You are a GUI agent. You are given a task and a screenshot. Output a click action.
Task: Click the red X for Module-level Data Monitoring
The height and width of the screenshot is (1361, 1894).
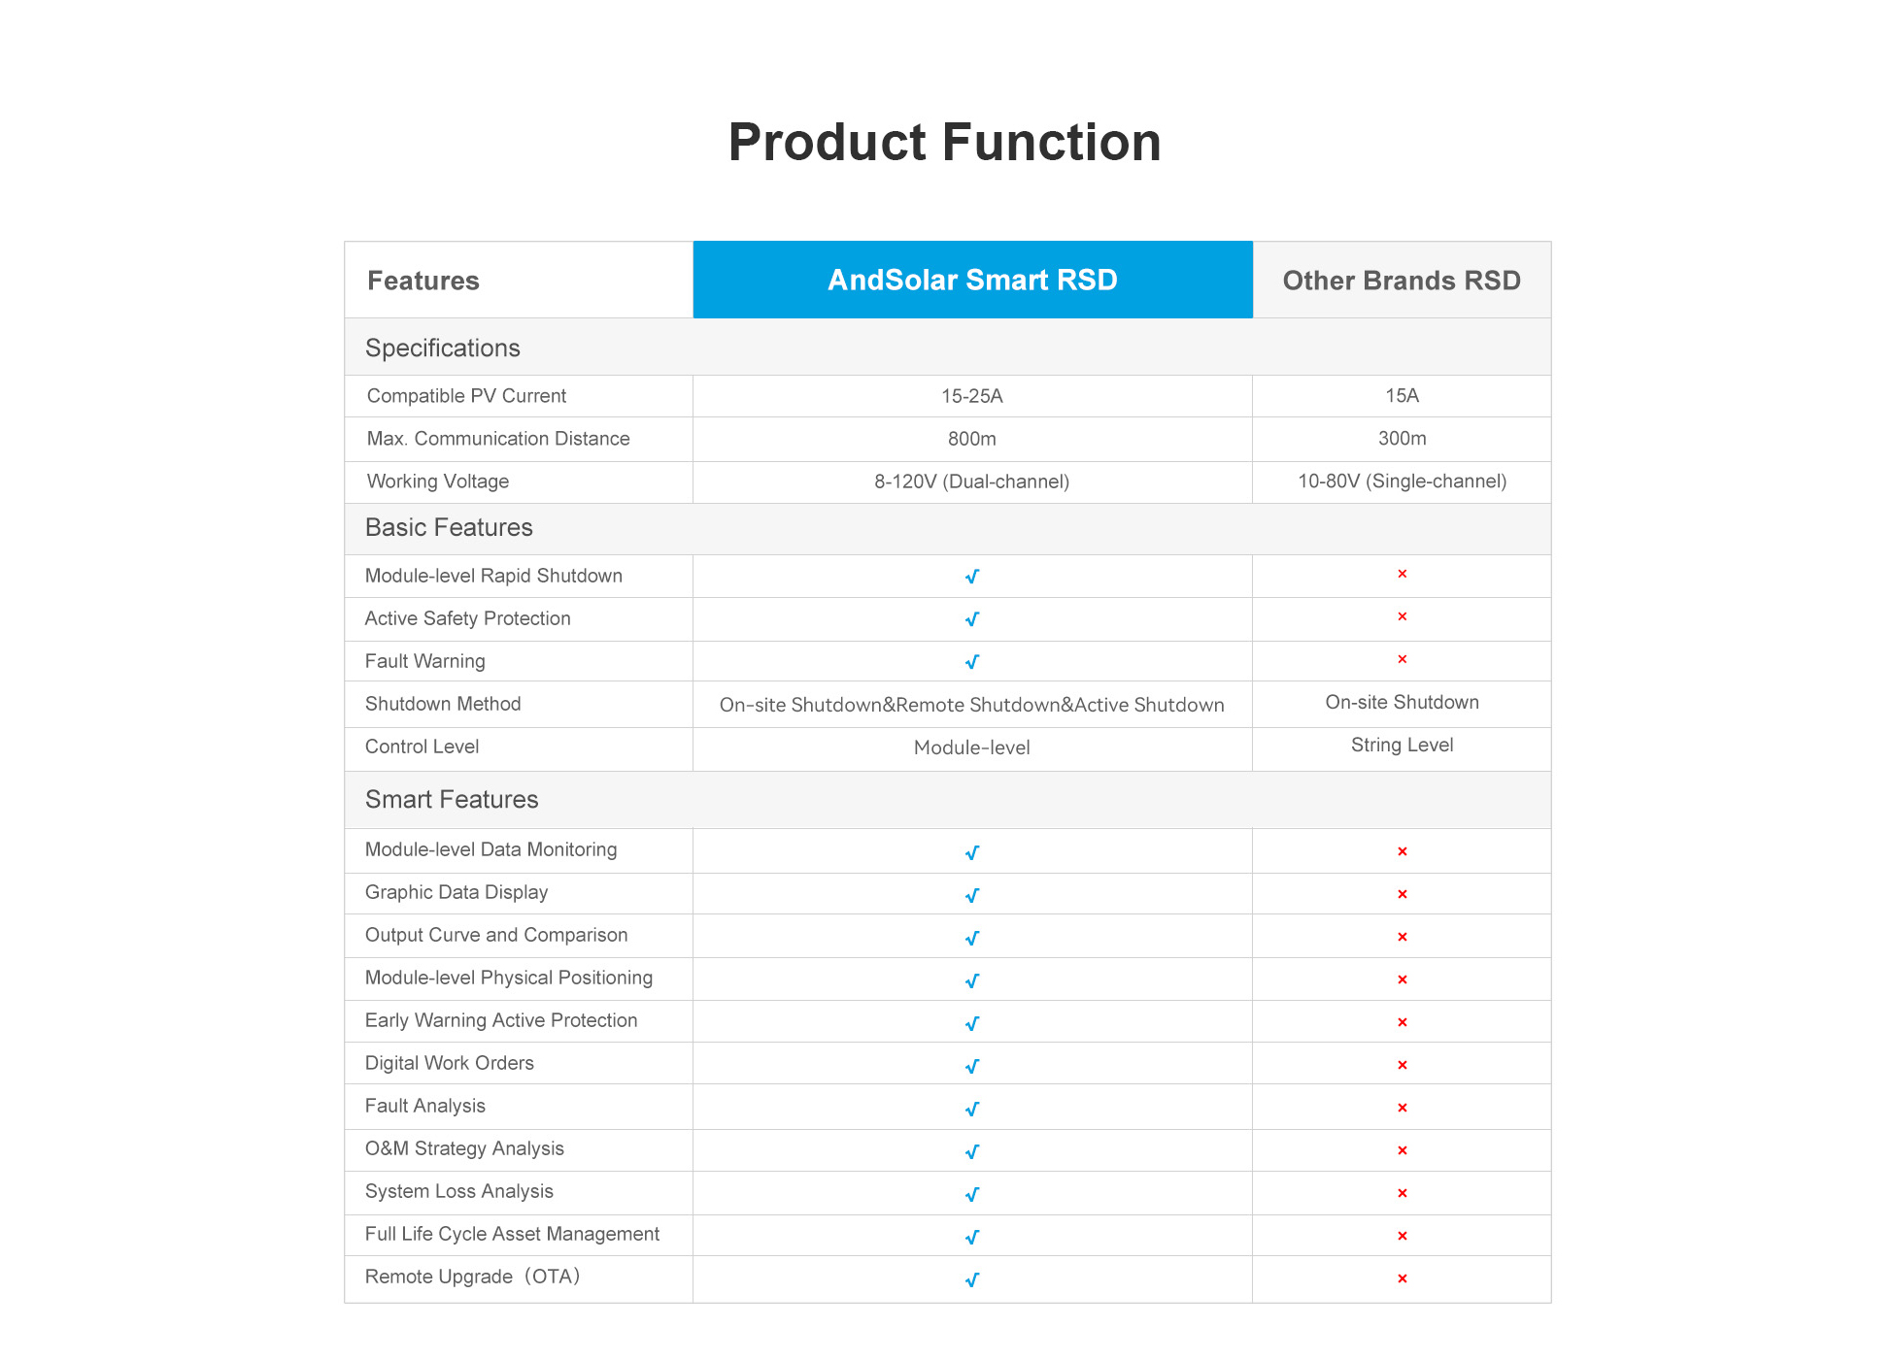click(1402, 851)
